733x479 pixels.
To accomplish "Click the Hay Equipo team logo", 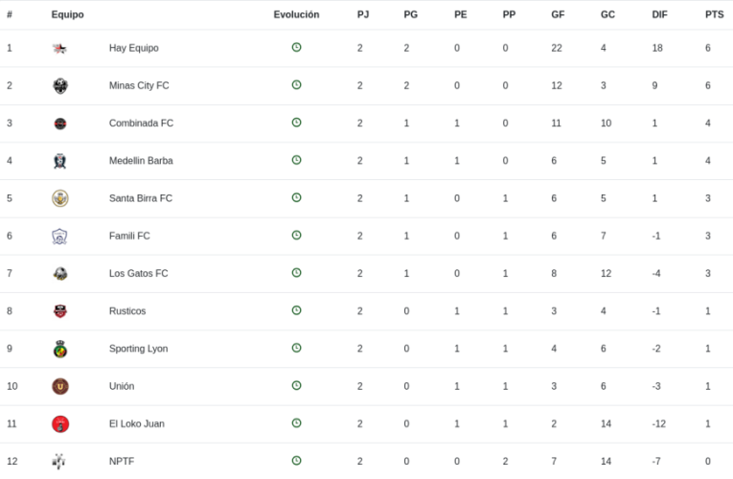I will pos(59,48).
